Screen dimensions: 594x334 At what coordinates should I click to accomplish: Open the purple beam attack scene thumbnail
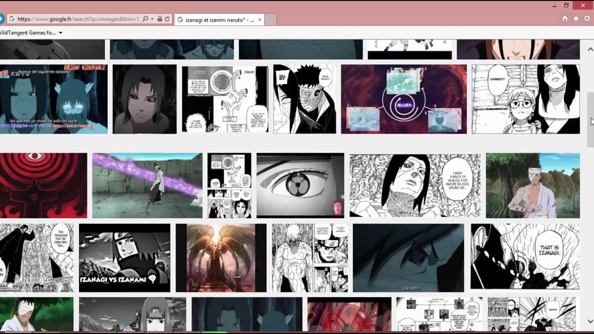coord(147,186)
